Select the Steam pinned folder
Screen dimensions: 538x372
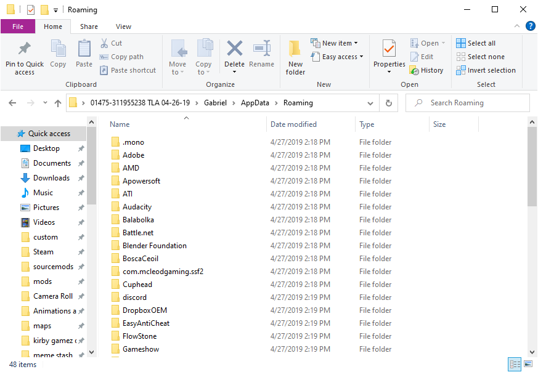click(43, 252)
